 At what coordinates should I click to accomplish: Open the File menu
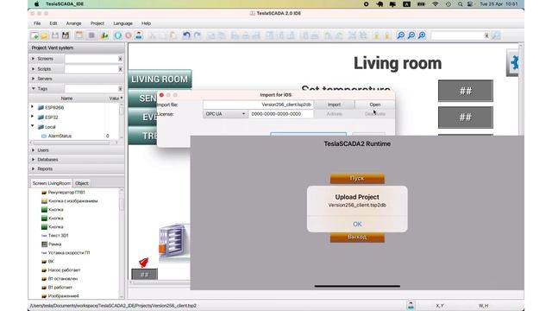(37, 23)
